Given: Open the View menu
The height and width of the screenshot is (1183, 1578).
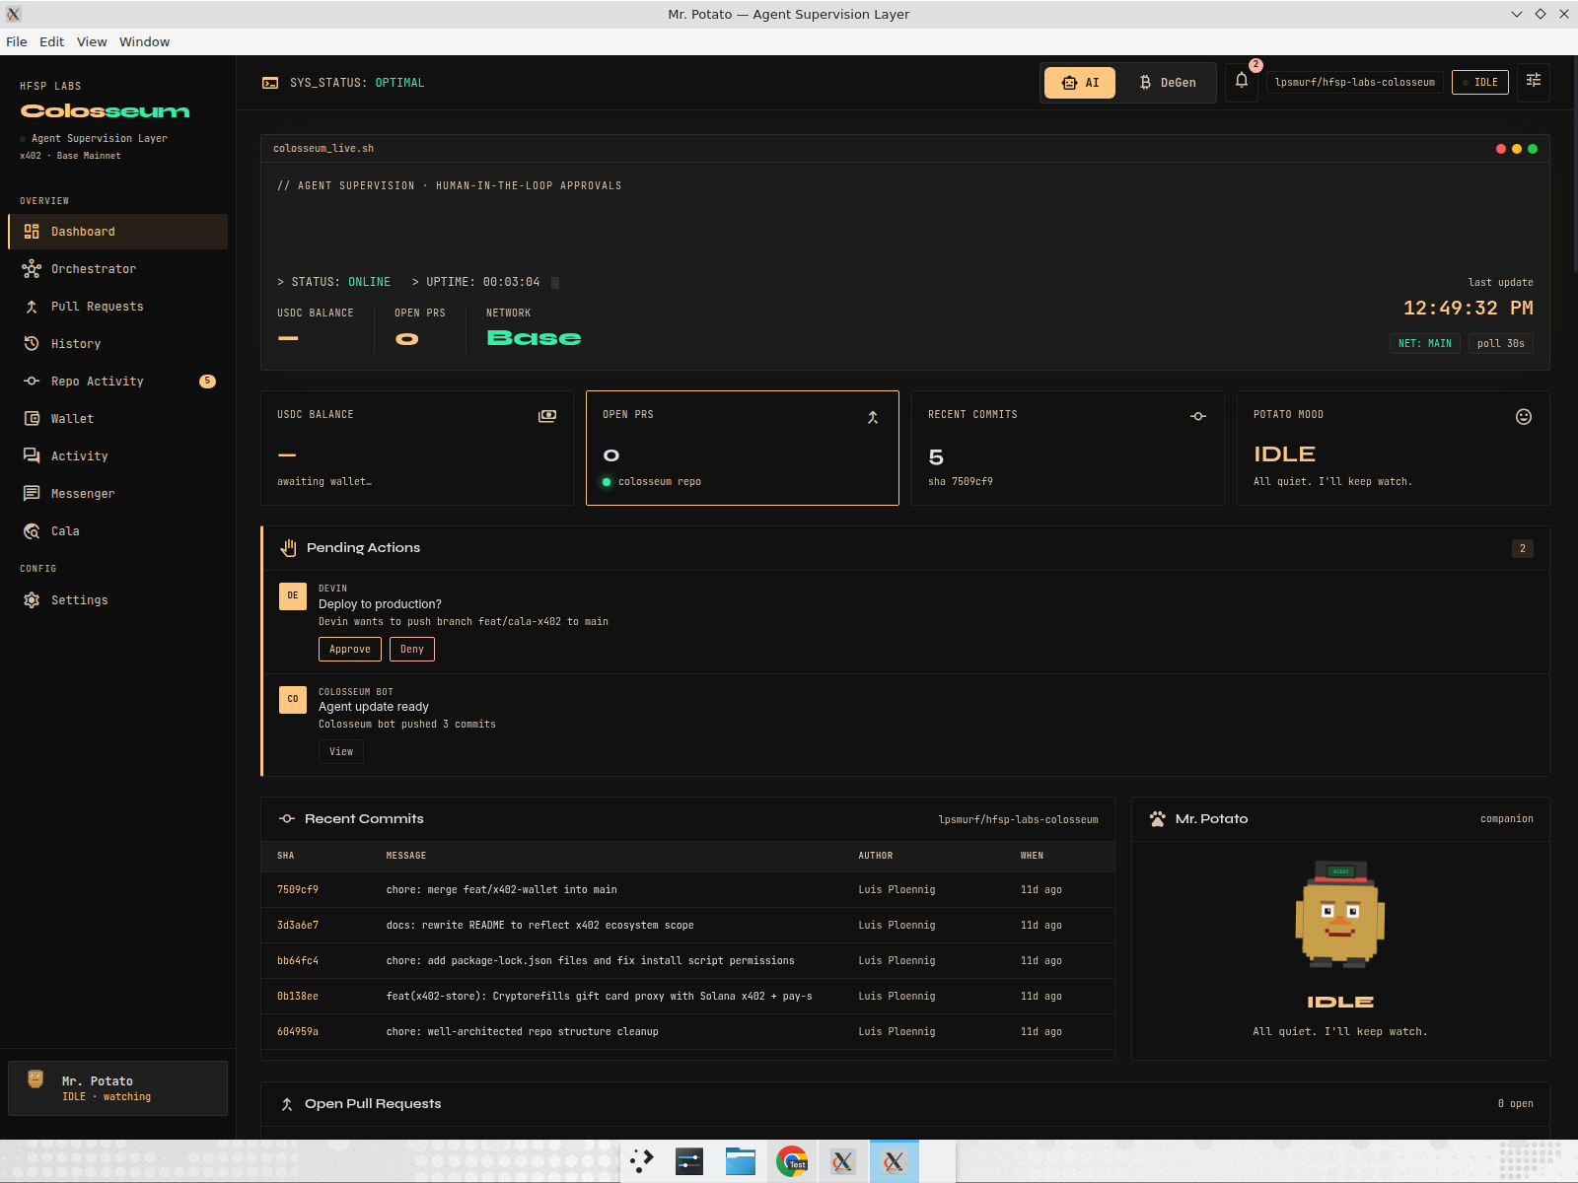Looking at the screenshot, I should click(92, 41).
